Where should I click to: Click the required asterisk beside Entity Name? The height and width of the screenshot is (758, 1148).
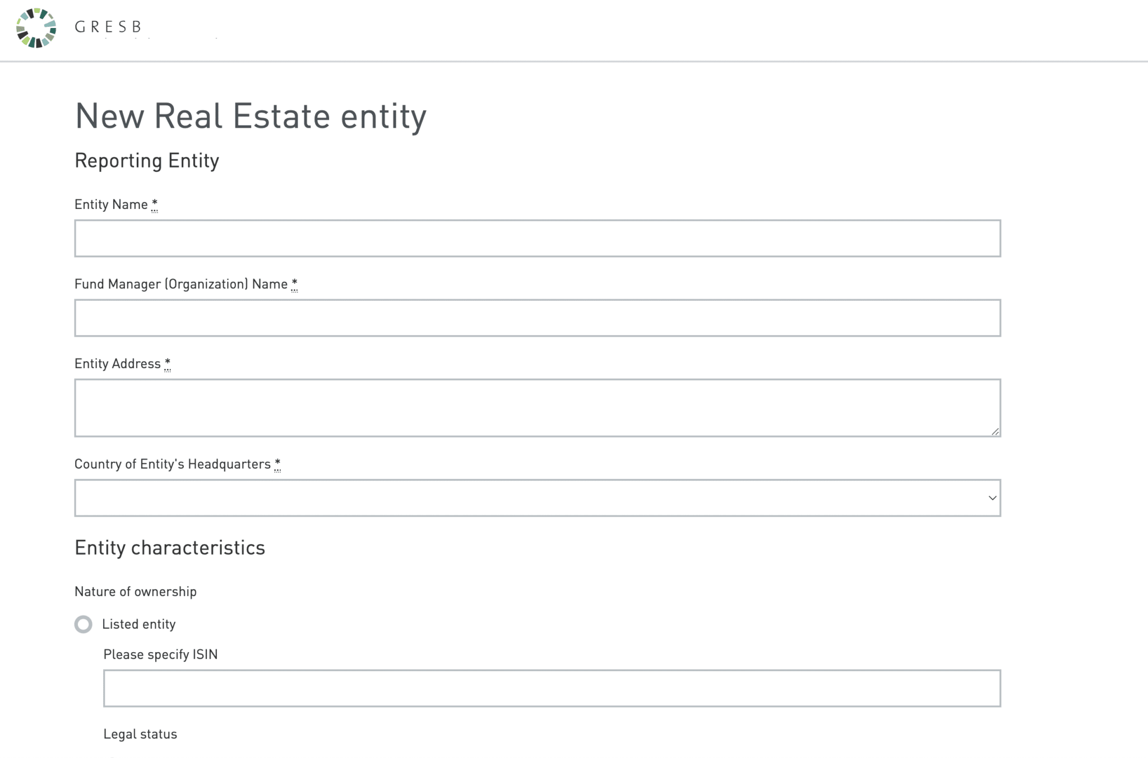coord(155,204)
